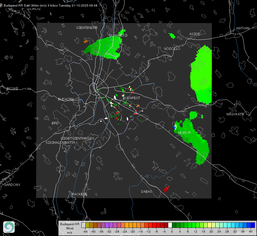Click the swirl logo icon at the bottom-left
The height and width of the screenshot is (236, 257).
9,227
